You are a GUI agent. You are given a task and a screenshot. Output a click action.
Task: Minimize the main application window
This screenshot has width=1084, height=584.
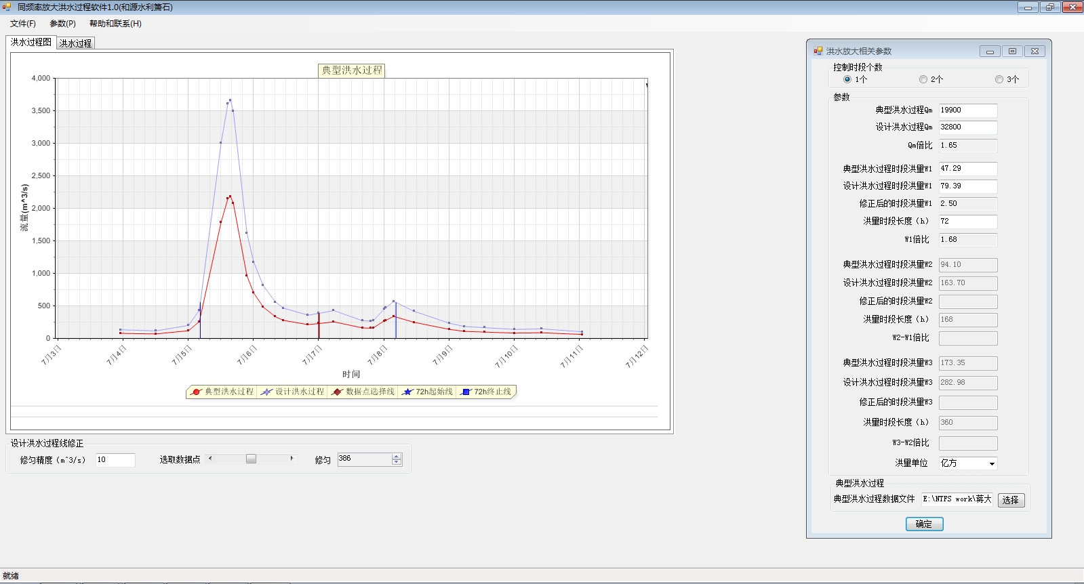pyautogui.click(x=1028, y=7)
